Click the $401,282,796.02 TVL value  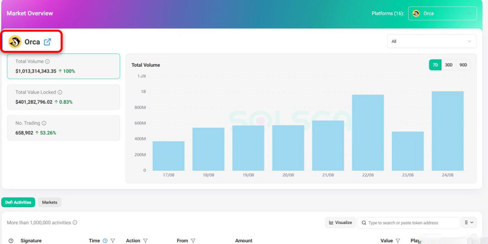[34, 102]
